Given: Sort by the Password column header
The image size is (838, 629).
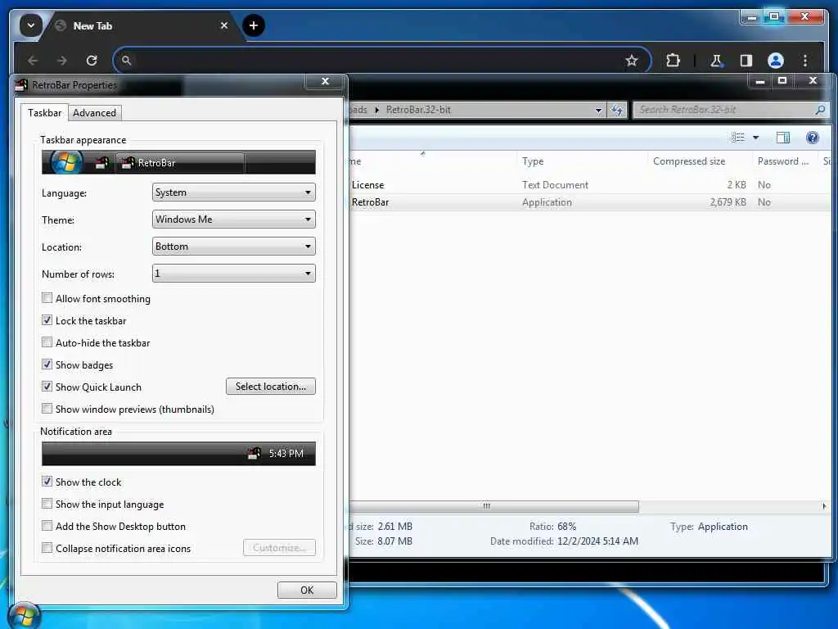Looking at the screenshot, I should point(783,161).
